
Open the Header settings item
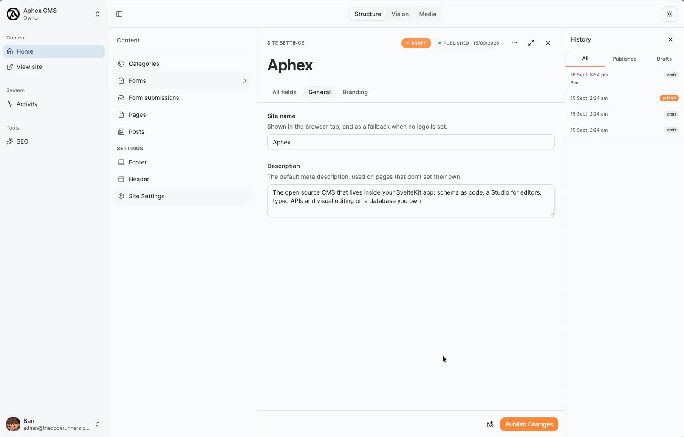182,179
